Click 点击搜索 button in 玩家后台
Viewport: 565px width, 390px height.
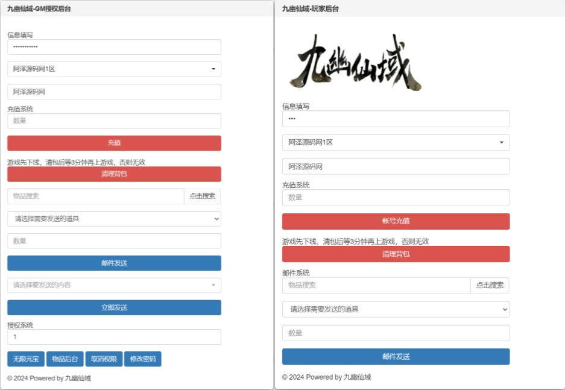click(x=490, y=285)
